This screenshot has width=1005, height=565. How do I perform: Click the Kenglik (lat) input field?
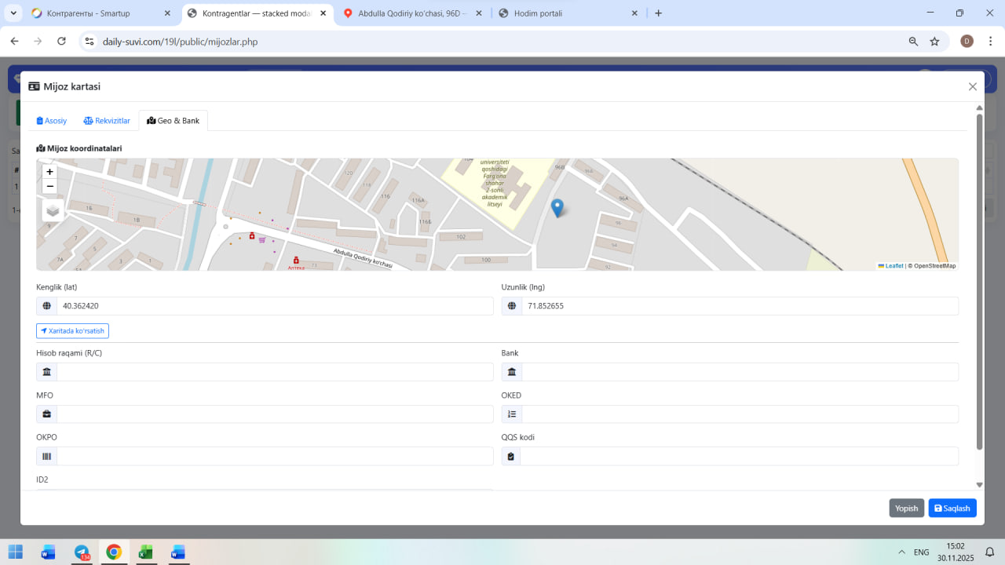tap(275, 306)
